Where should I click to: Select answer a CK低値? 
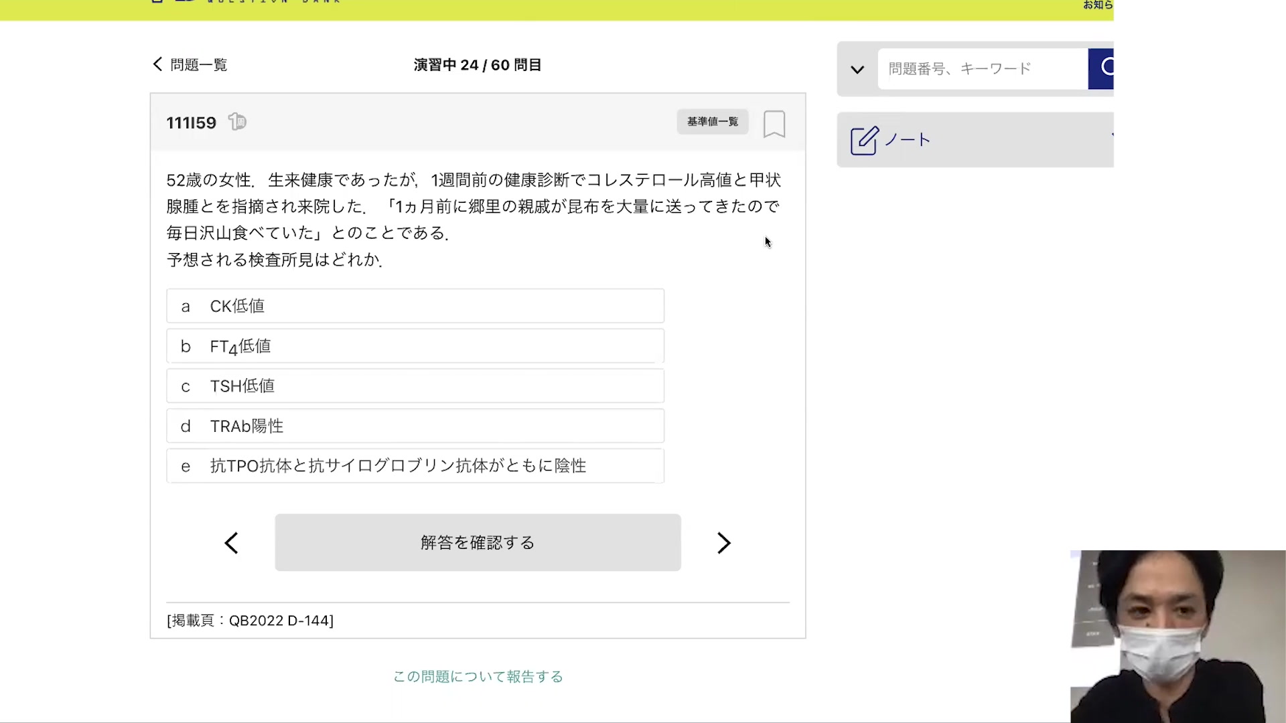pyautogui.click(x=415, y=306)
